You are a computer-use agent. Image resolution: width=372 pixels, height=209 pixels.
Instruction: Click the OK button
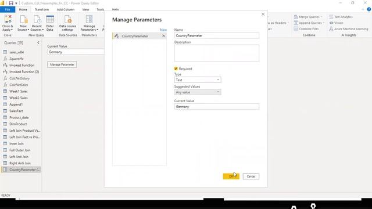click(x=231, y=176)
